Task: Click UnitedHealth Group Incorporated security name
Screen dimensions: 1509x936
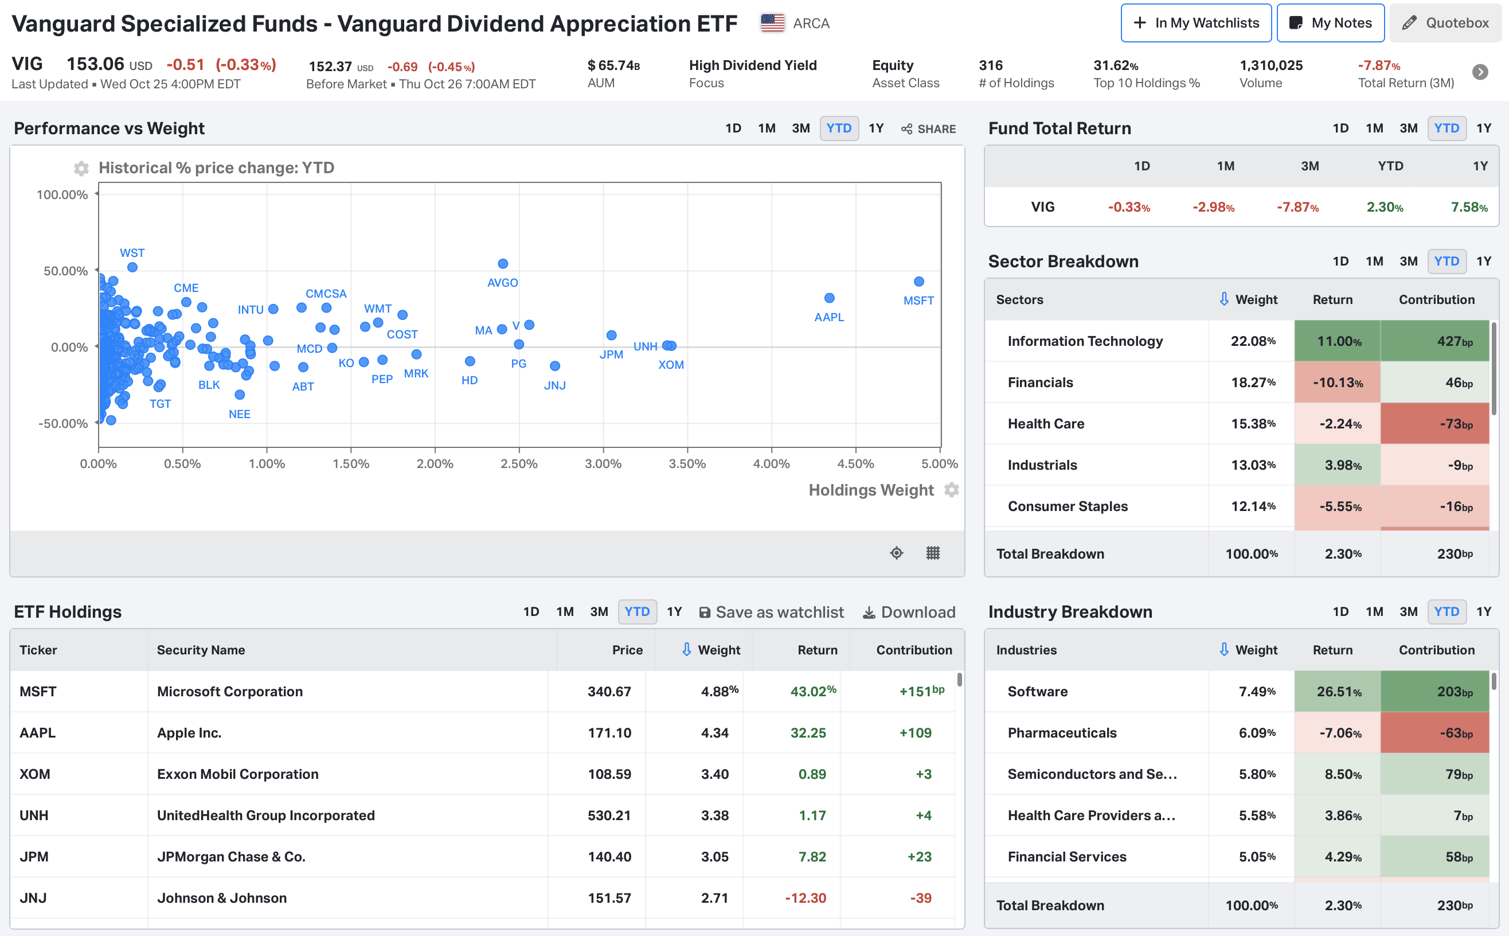Action: 265,816
